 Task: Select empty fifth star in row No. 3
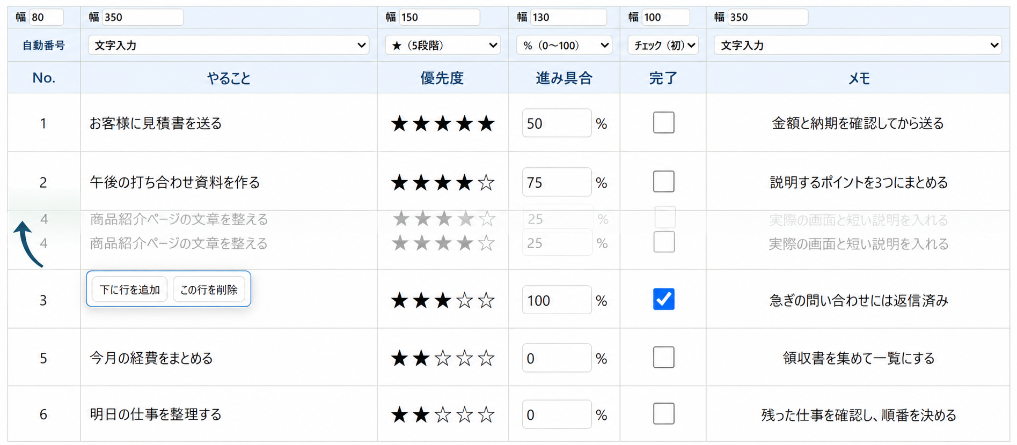[486, 300]
